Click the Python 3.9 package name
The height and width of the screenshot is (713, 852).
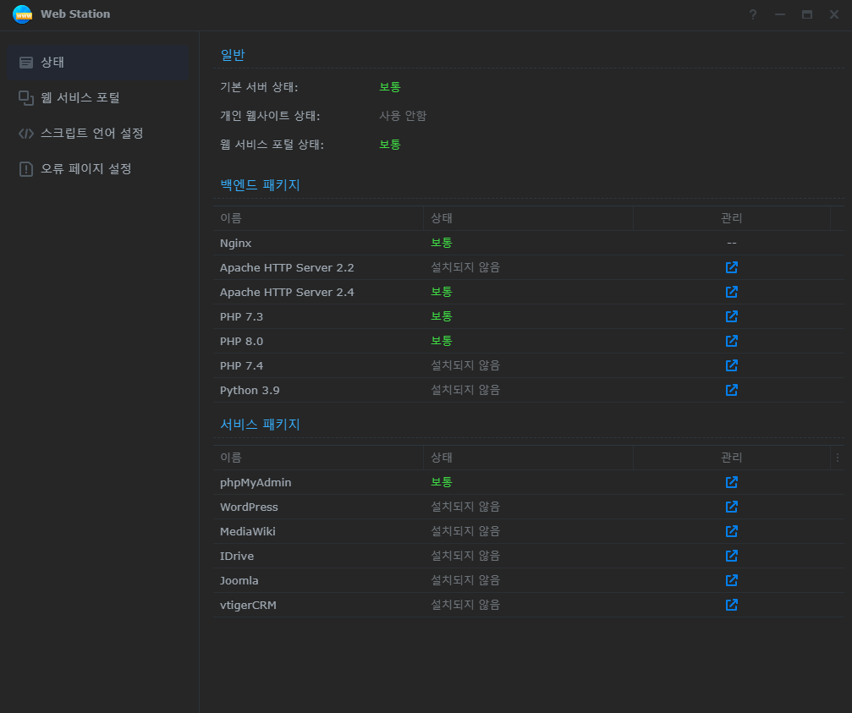pos(250,390)
